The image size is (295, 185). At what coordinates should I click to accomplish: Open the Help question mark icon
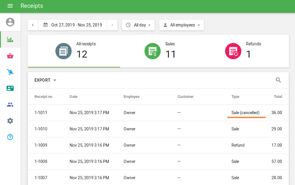tap(10, 137)
